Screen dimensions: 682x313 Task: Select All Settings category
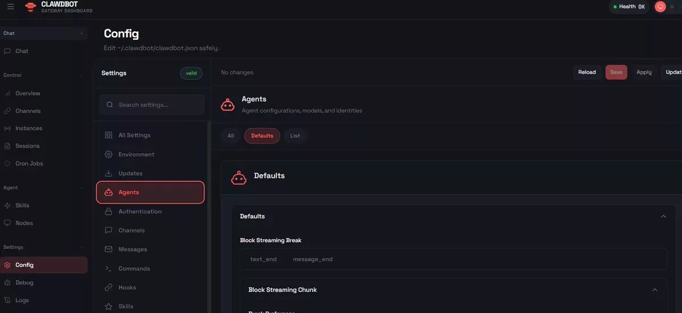151,135
